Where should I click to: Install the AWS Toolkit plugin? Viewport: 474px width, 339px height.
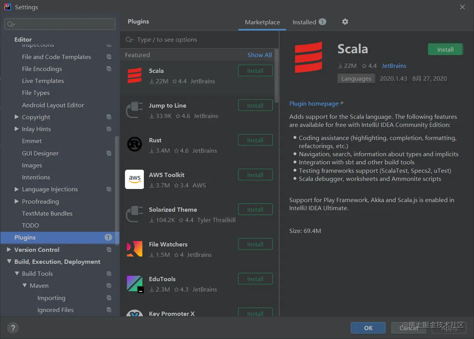pyautogui.click(x=255, y=175)
